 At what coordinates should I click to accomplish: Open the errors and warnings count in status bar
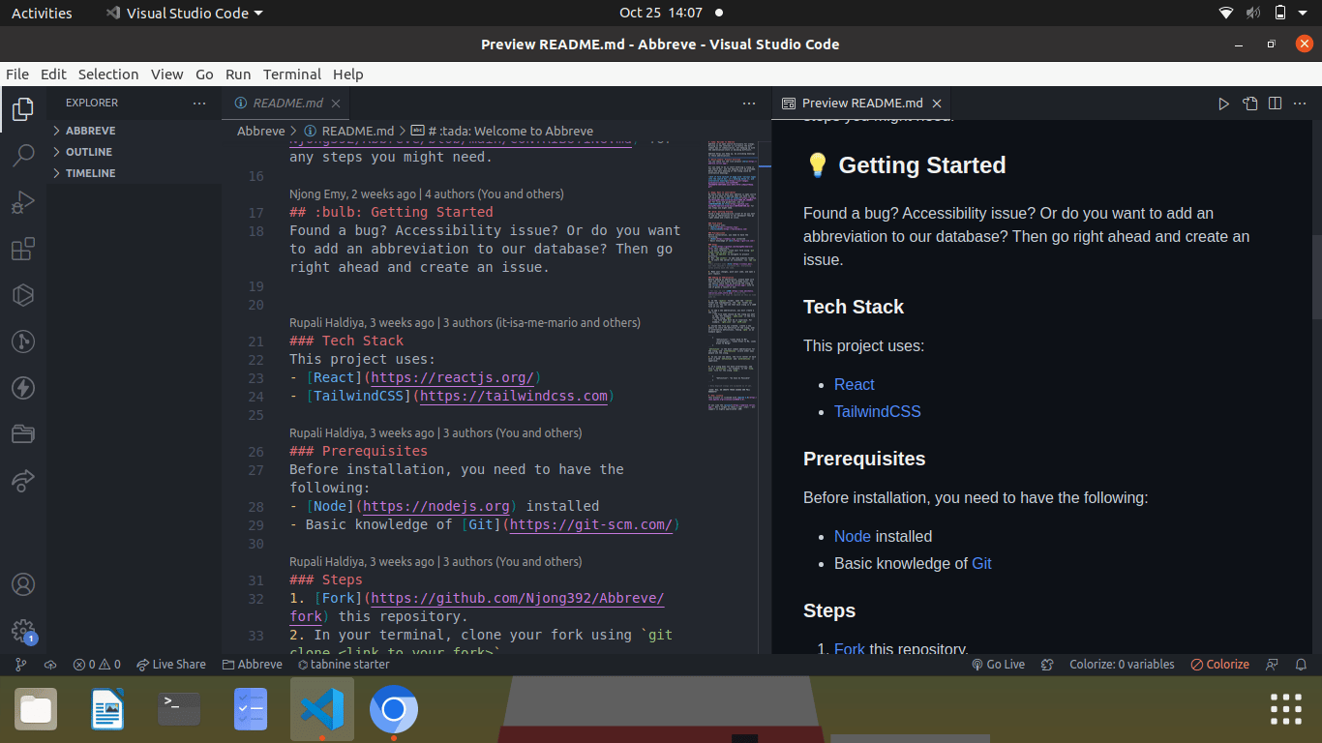click(x=97, y=665)
